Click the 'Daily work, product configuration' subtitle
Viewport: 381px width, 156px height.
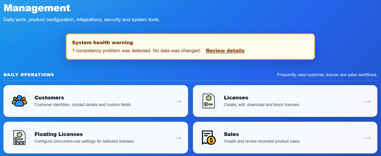pyautogui.click(x=82, y=20)
